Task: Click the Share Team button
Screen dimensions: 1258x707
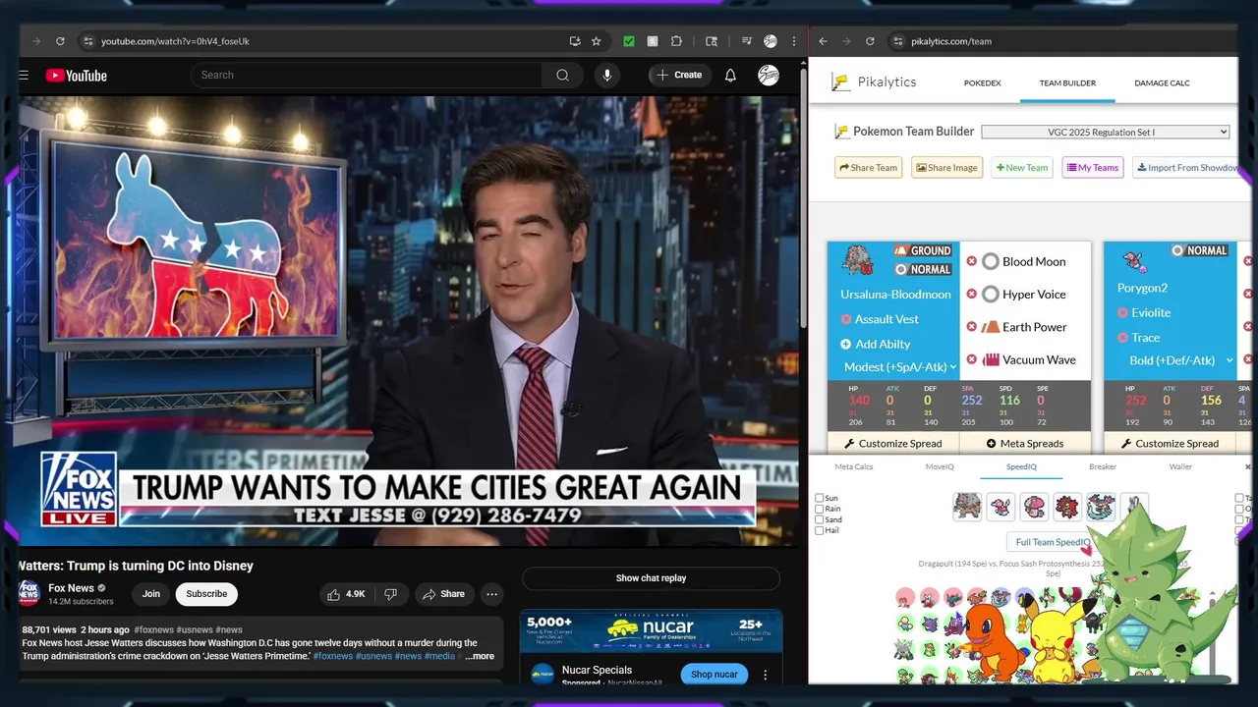Action: click(x=869, y=168)
